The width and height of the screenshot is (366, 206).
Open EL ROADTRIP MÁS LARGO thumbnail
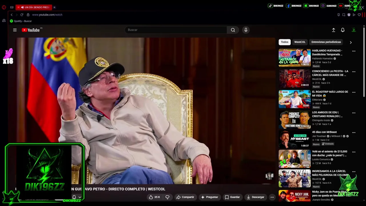[295, 99]
